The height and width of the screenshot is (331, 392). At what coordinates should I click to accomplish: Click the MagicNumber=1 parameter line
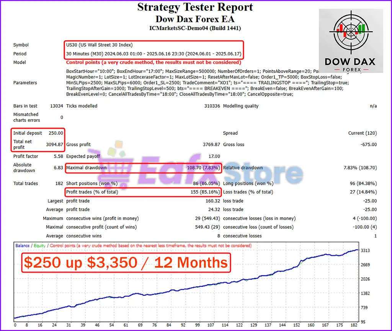click(x=204, y=77)
